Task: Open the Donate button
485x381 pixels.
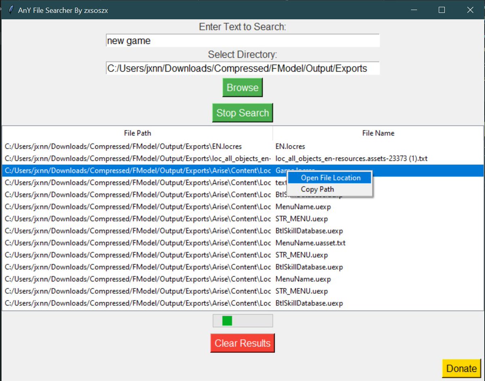Action: (461, 368)
